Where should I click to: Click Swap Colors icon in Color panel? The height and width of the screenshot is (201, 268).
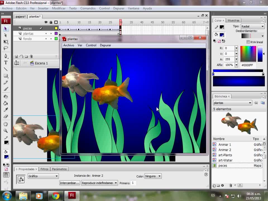click(223, 41)
